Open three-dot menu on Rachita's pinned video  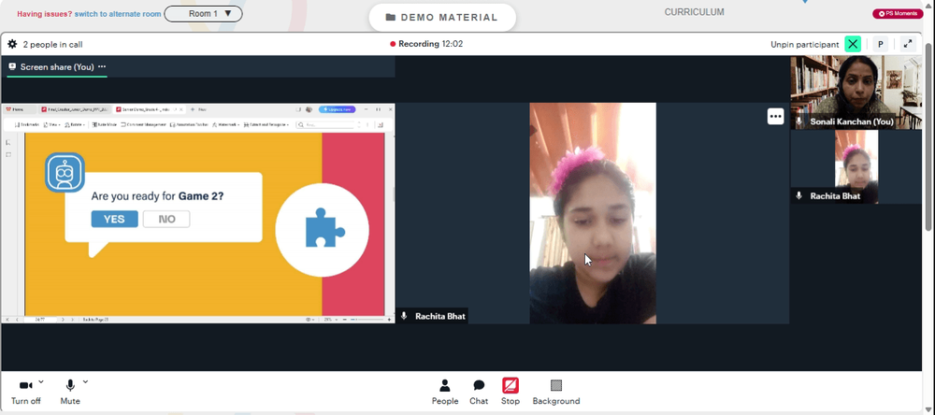pyautogui.click(x=775, y=117)
